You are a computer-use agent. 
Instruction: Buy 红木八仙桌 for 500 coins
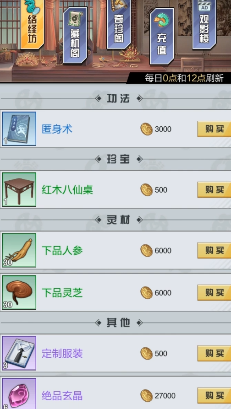[x=214, y=190]
